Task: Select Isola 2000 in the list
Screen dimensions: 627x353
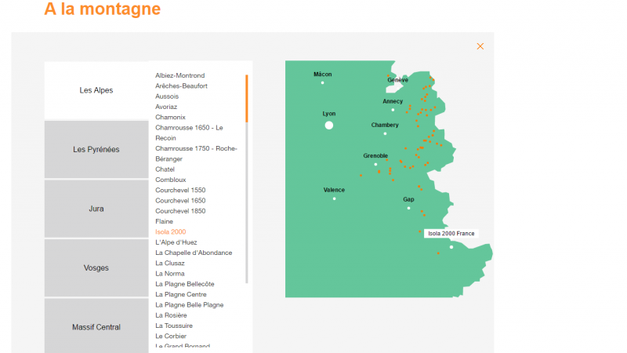Action: coord(171,232)
